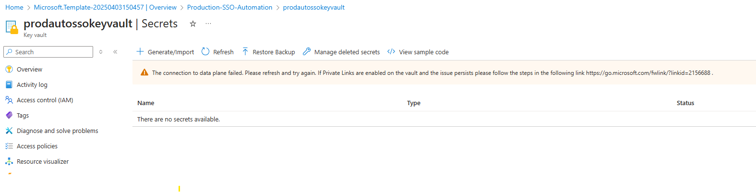Click the Restore Backup upload arrow icon

(x=245, y=52)
